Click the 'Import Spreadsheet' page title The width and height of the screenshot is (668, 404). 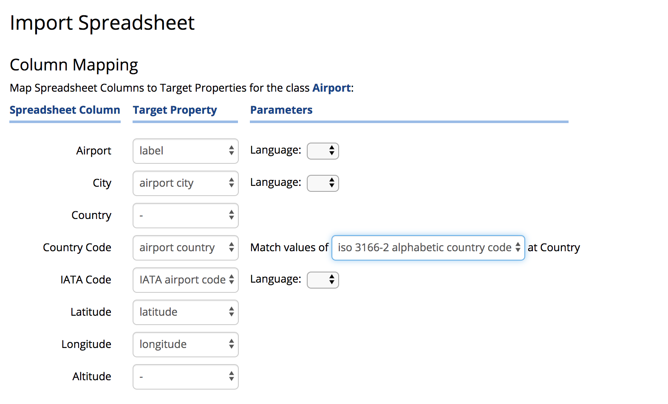[x=102, y=23]
